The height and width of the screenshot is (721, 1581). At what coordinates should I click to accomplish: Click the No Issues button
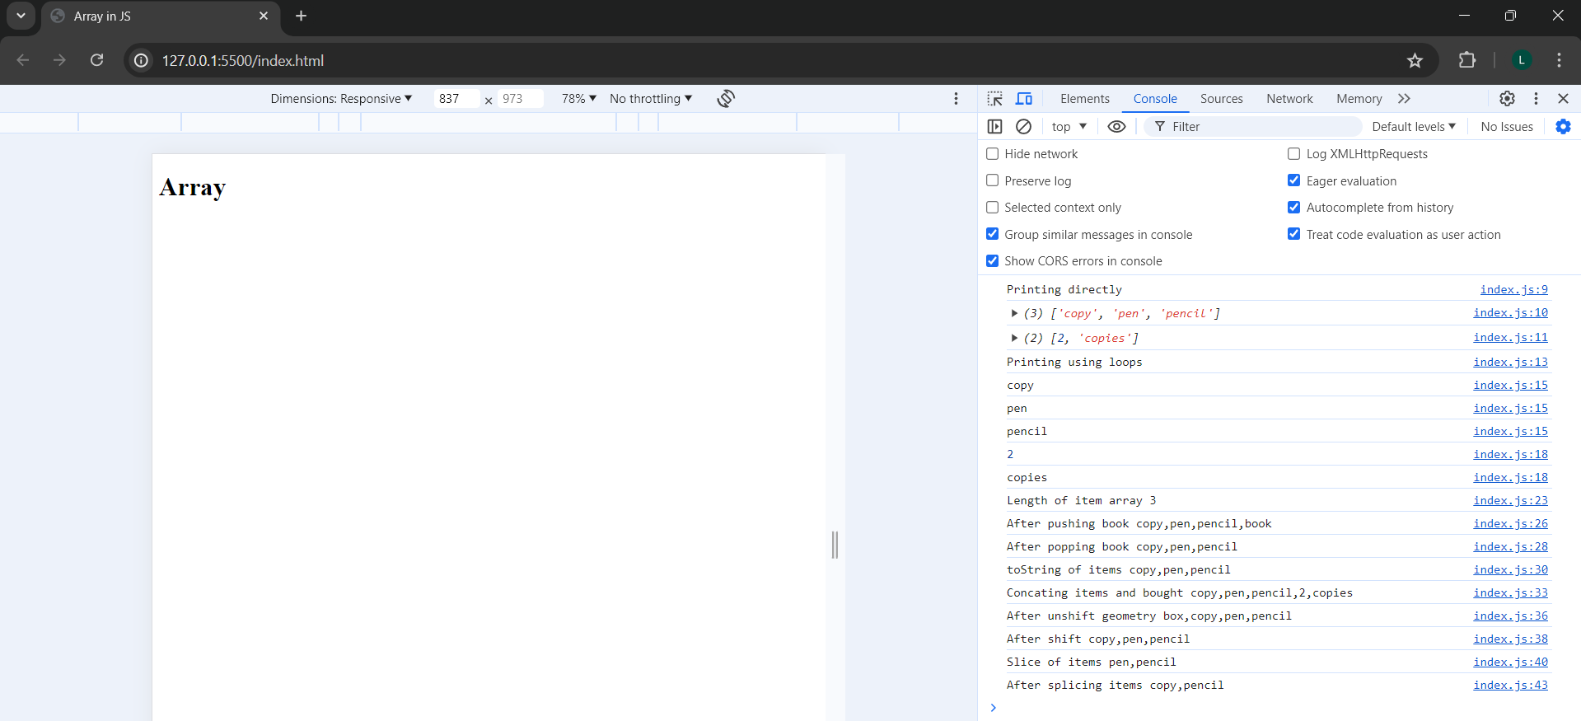click(1506, 127)
